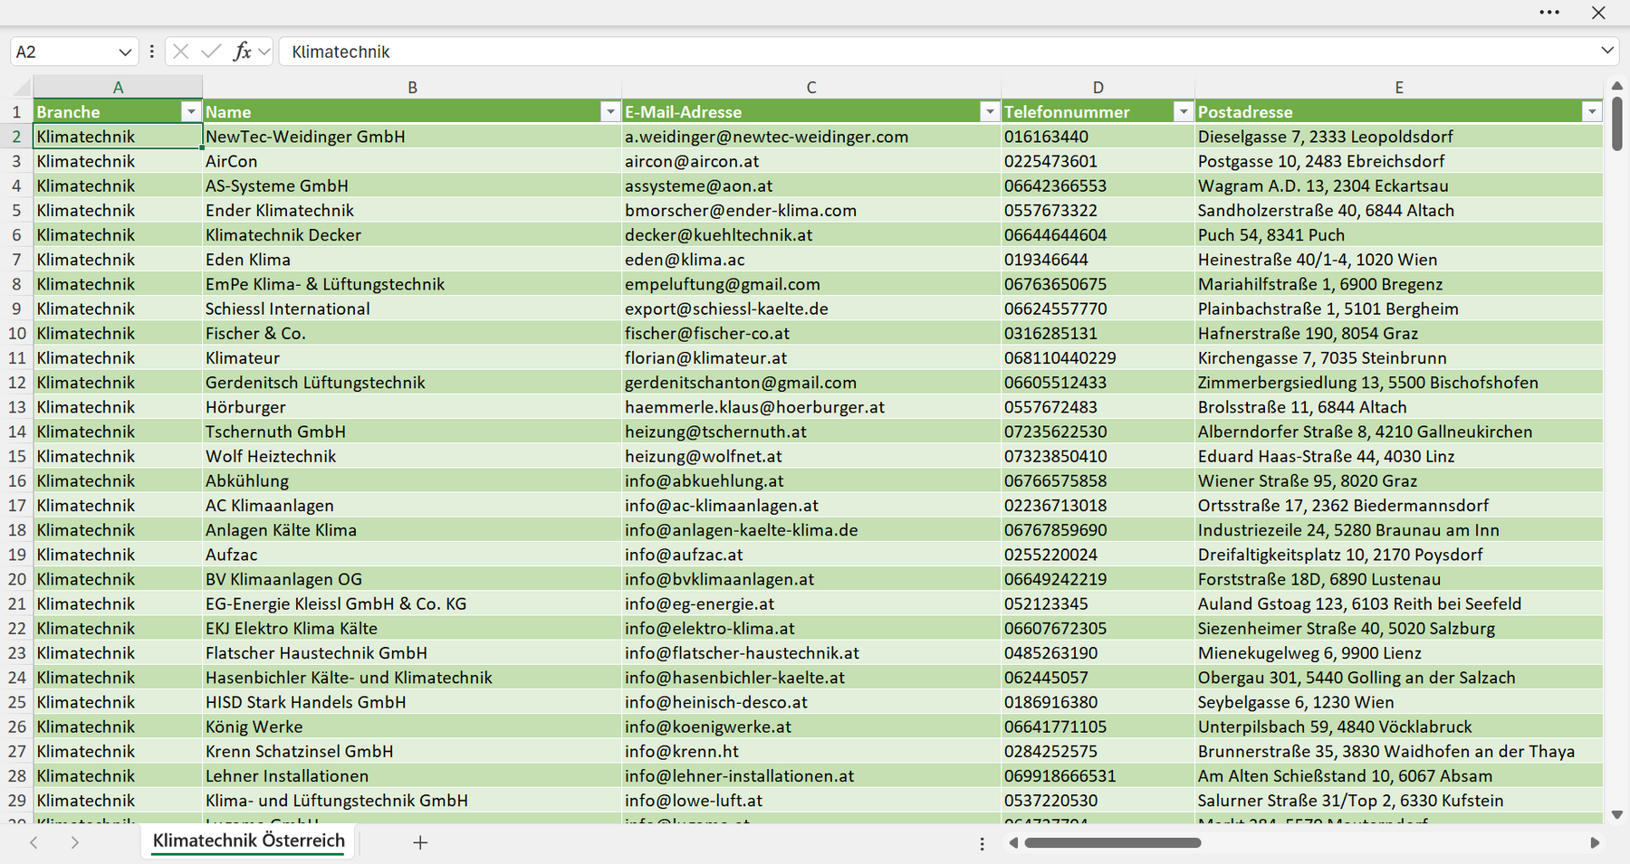Select cell Anlagen Kälte Klima
Image resolution: width=1630 pixels, height=864 pixels.
[x=412, y=530]
